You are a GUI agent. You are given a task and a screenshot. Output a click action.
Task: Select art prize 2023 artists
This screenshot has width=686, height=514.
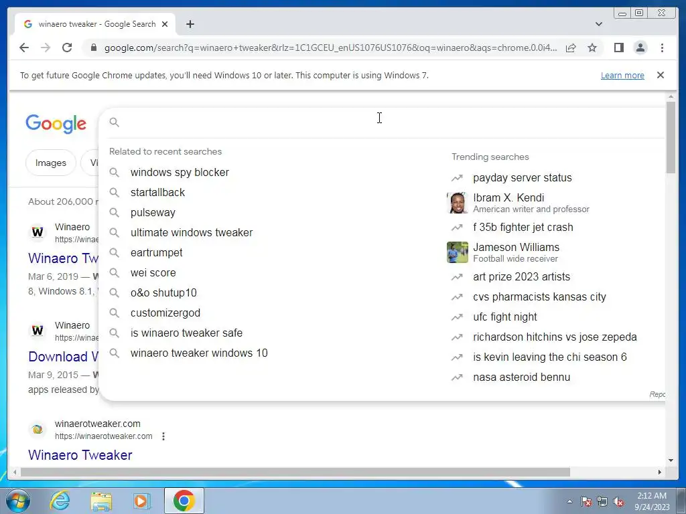(521, 276)
